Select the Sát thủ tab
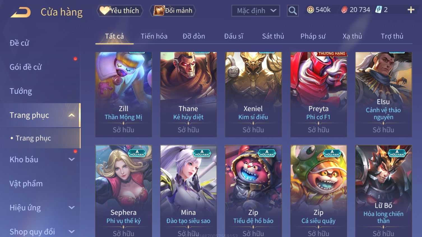 (273, 36)
